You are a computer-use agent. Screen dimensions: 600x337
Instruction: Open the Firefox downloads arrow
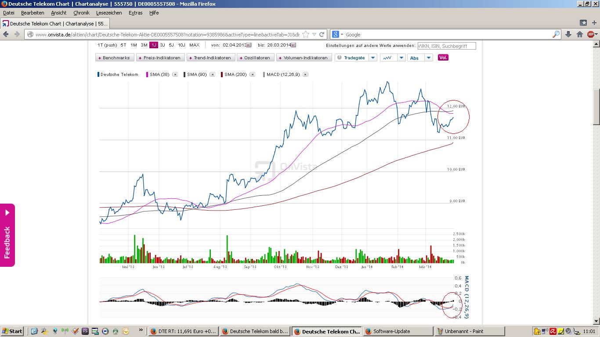tap(568, 34)
